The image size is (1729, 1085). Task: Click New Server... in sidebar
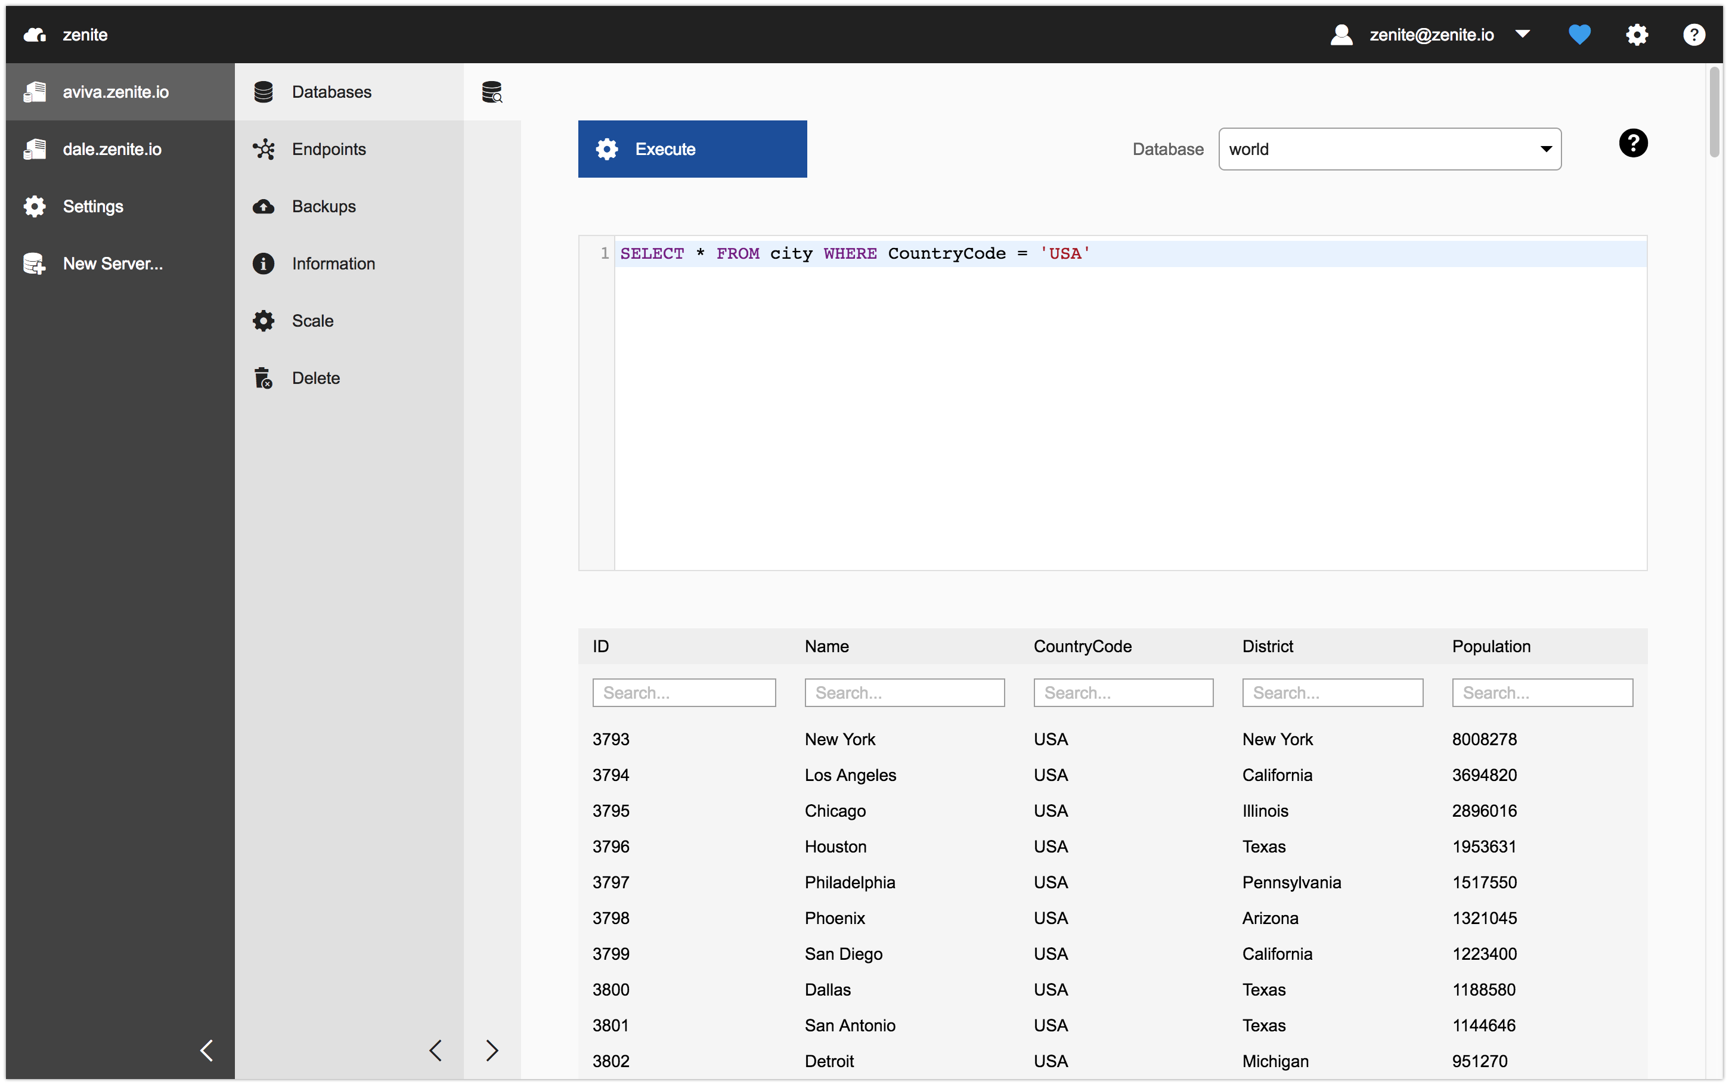point(113,263)
